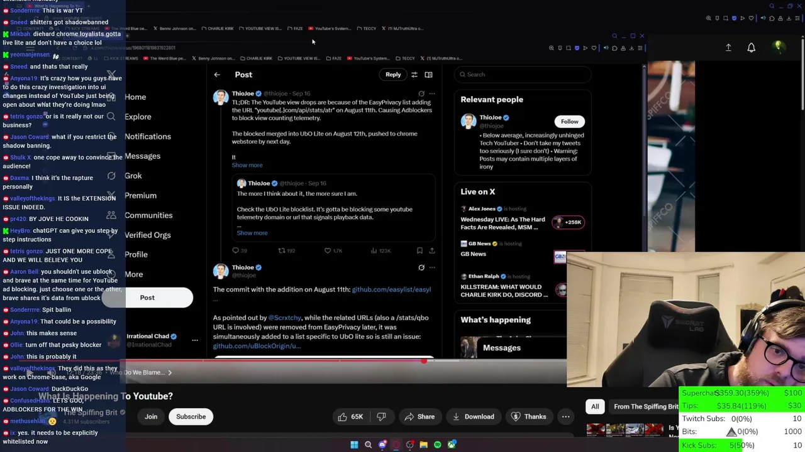Click the X search field
The height and width of the screenshot is (452, 805).
pos(523,75)
